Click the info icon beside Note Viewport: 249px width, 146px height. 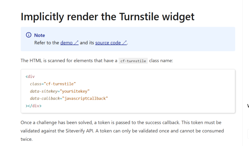pos(28,35)
